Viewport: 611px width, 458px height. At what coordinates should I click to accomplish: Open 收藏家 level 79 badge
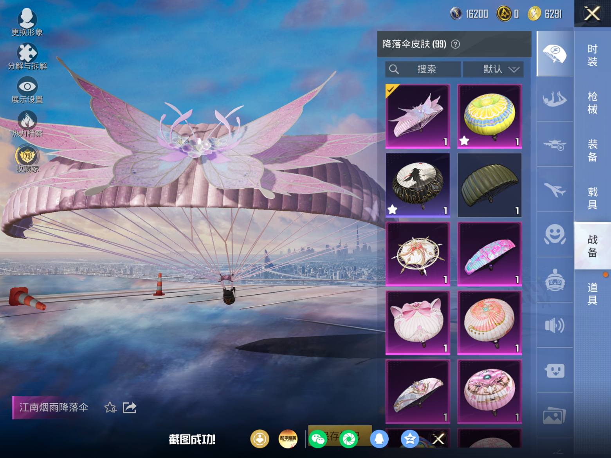point(27,159)
